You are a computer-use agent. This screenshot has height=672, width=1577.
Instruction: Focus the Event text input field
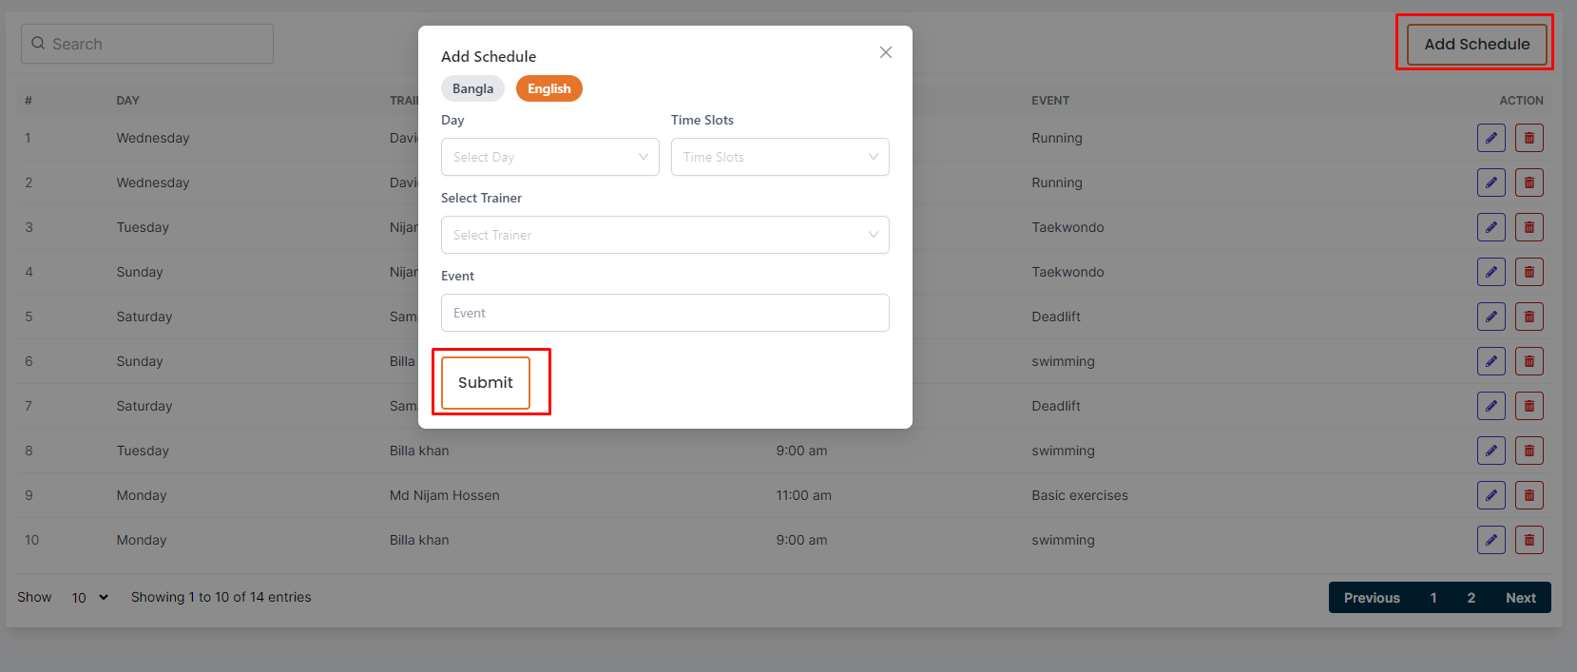click(x=664, y=313)
